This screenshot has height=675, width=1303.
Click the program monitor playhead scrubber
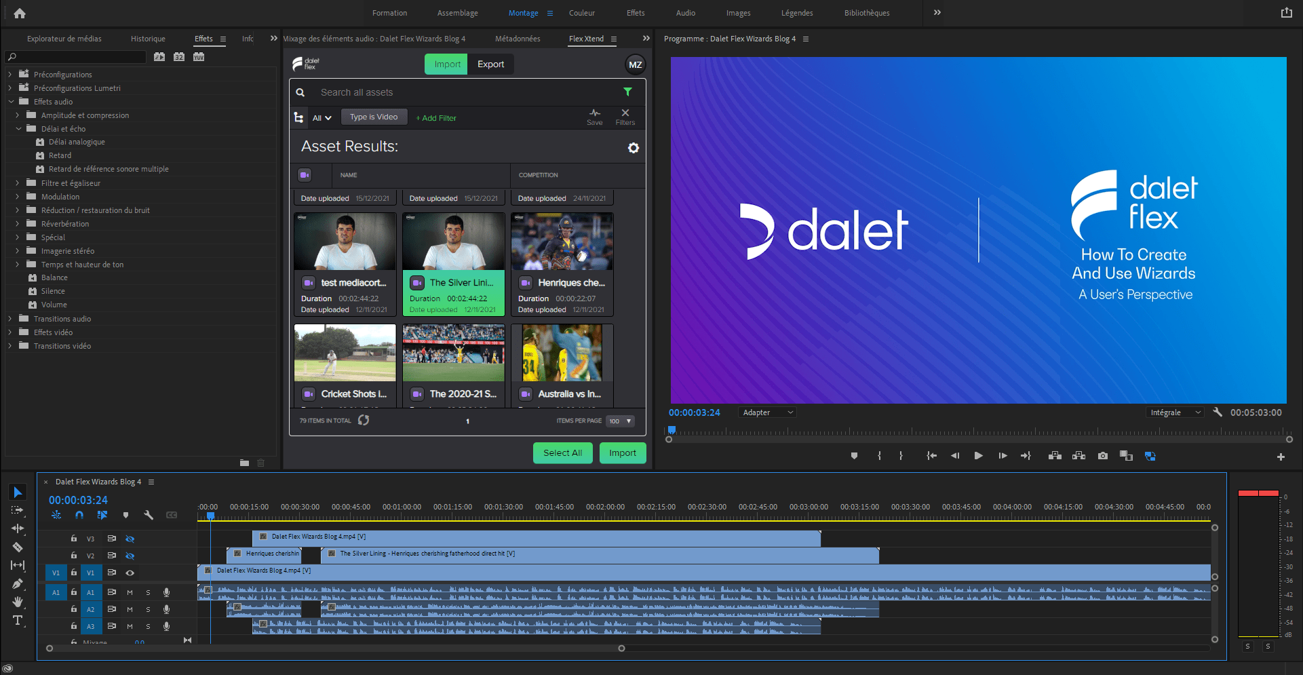click(x=672, y=430)
